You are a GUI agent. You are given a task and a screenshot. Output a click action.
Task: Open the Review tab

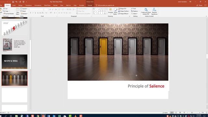coord(55,5)
